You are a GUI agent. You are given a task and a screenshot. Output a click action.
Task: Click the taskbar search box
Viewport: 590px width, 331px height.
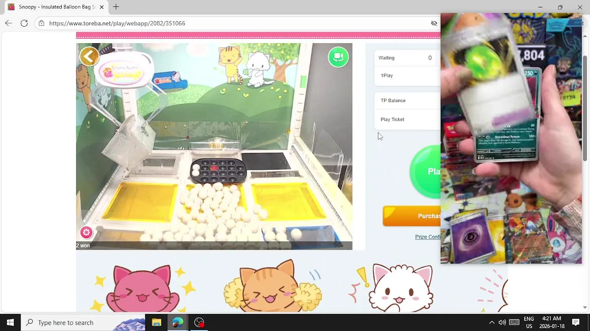[x=83, y=322]
